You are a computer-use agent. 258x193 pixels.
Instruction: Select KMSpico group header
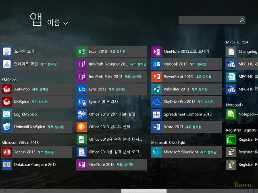[x=9, y=80]
